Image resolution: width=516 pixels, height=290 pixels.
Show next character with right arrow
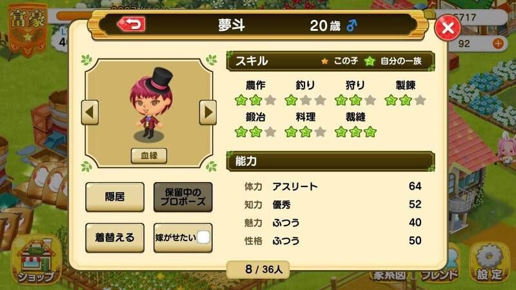click(x=208, y=112)
